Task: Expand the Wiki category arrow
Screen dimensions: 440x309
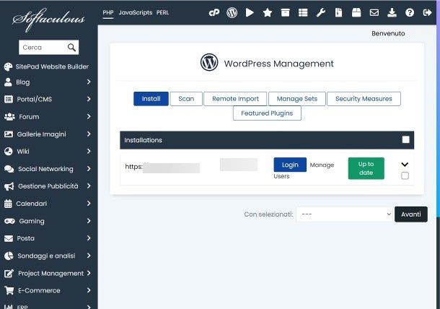Action: pyautogui.click(x=89, y=151)
